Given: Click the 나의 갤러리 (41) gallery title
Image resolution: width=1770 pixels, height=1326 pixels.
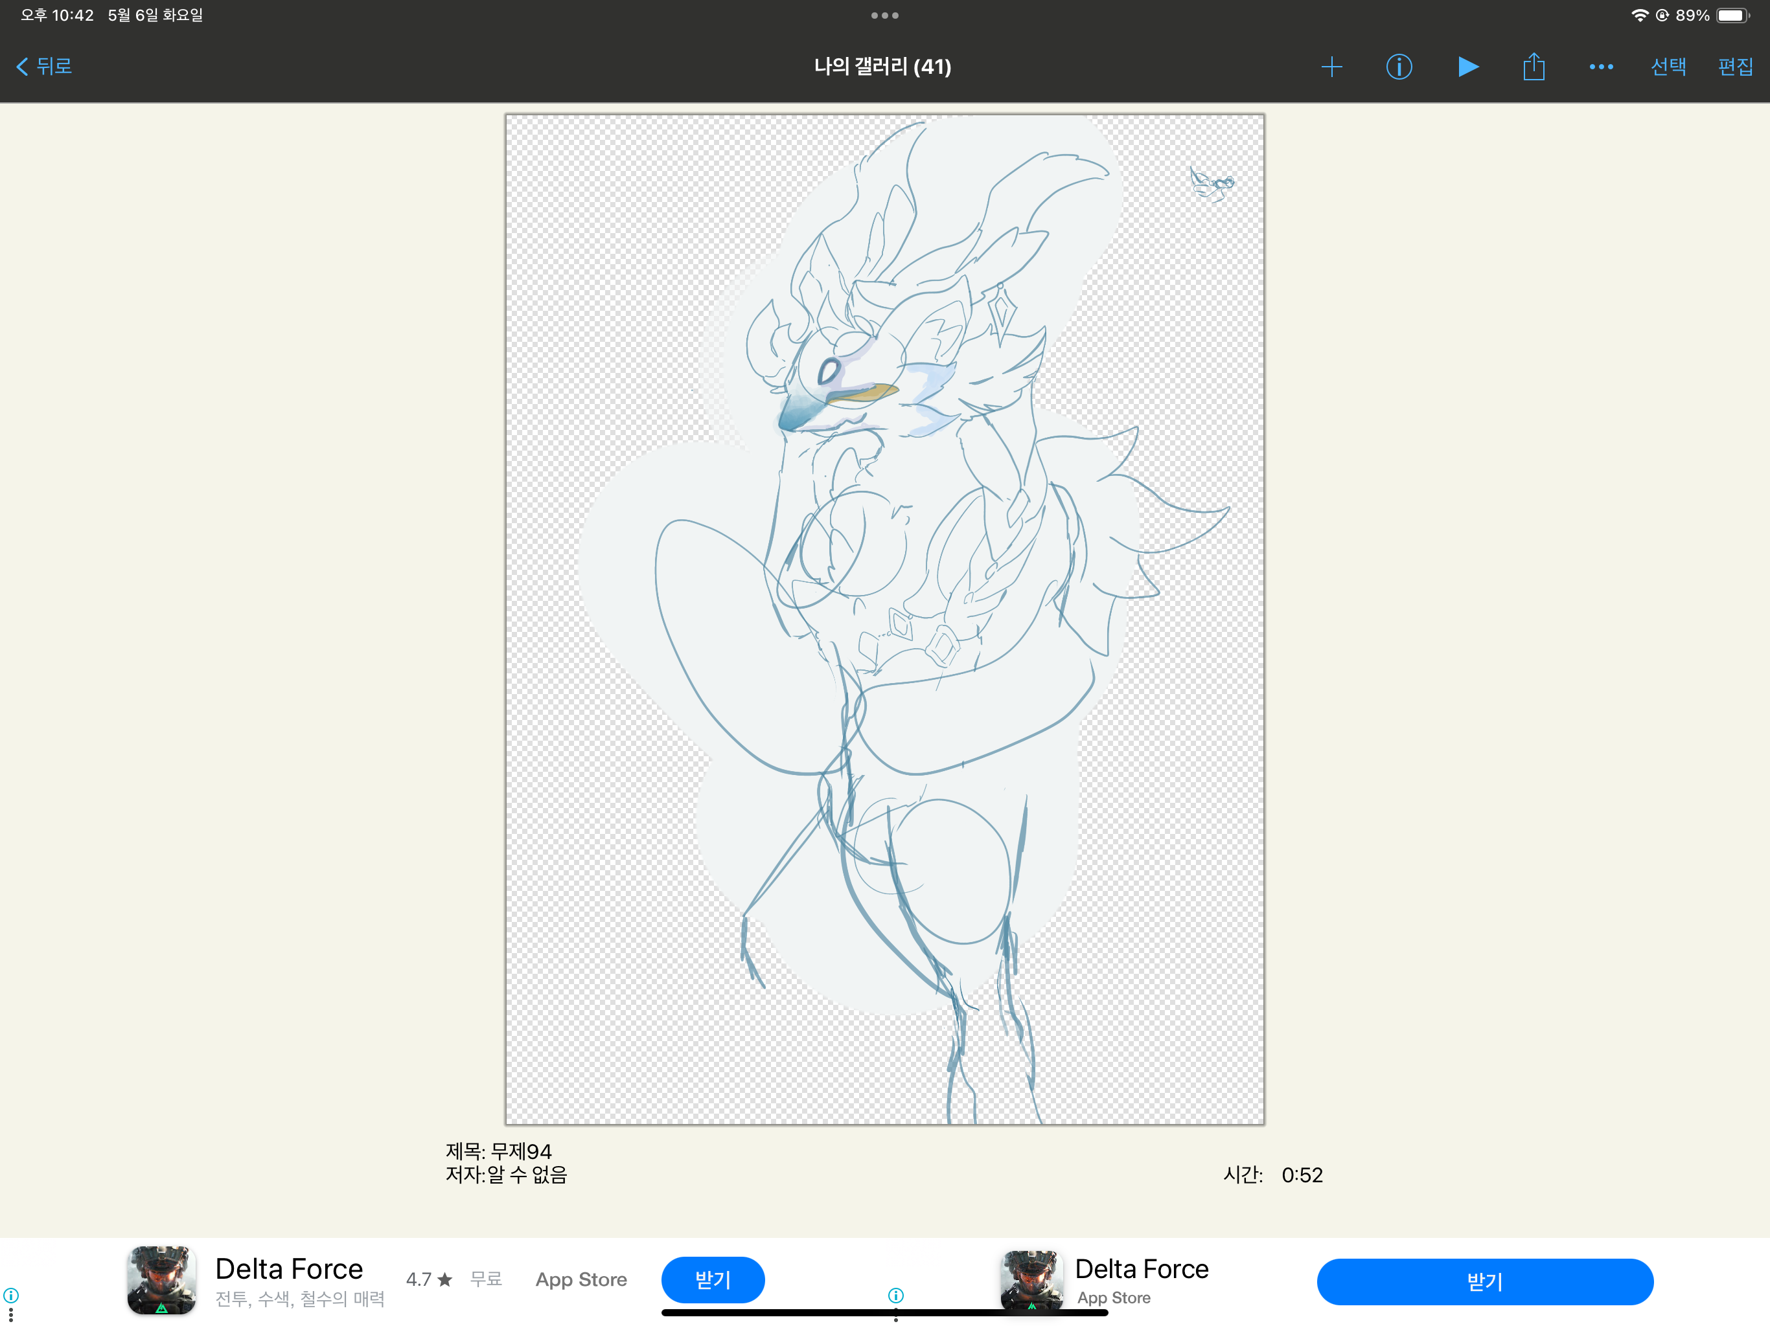Looking at the screenshot, I should coord(882,67).
